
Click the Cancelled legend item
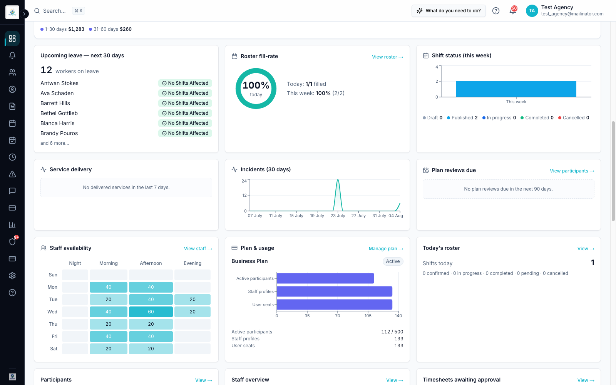pyautogui.click(x=574, y=118)
